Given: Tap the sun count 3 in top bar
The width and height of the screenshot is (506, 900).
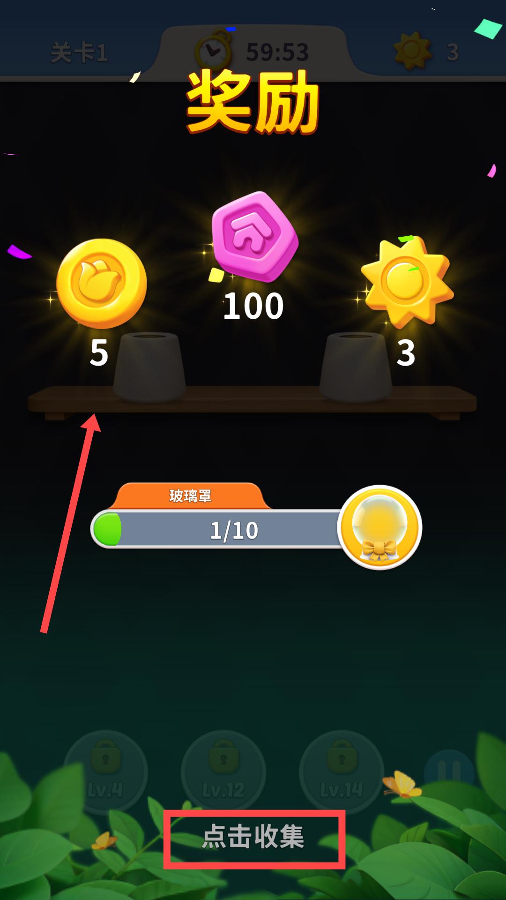Looking at the screenshot, I should [453, 52].
